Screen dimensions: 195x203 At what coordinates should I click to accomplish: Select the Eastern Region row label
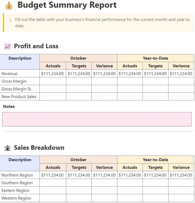(x=15, y=191)
